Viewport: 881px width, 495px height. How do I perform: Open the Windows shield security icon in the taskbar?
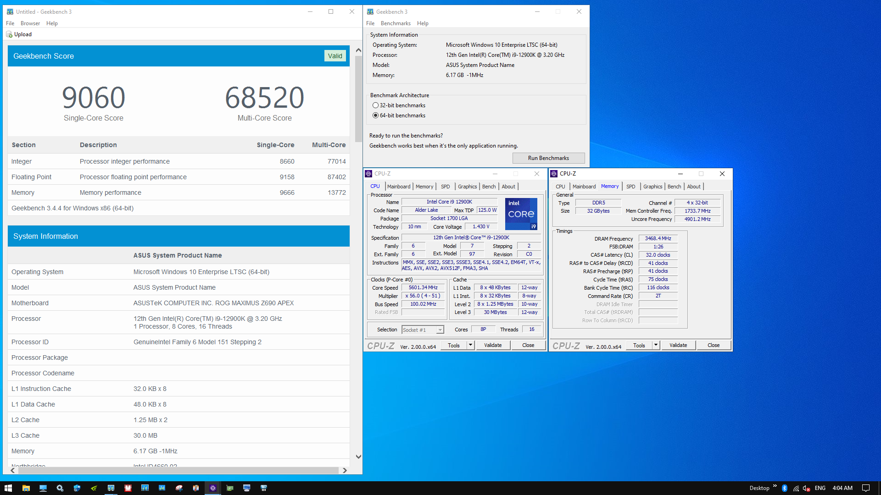(x=77, y=488)
